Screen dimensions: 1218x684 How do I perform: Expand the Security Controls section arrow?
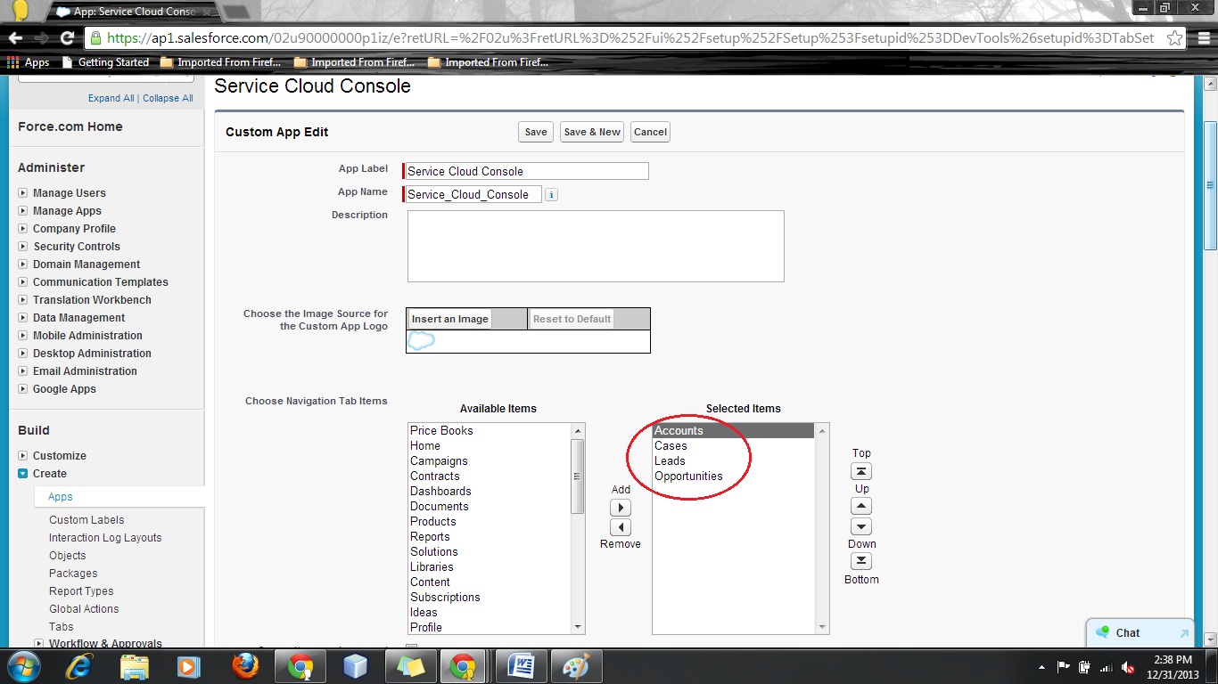(23, 247)
